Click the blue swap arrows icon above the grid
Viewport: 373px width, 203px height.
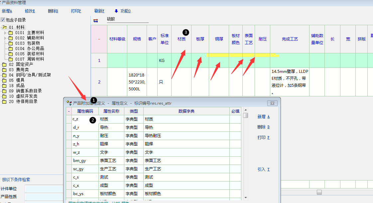point(96,21)
